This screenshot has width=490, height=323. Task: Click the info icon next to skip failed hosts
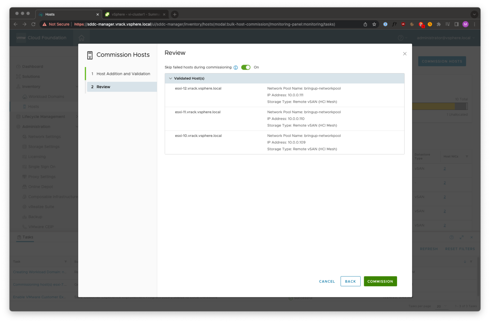[235, 67]
